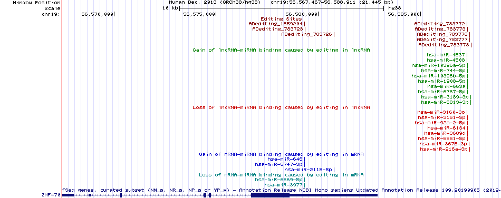Select the hsa-miR-6851-5p item

tap(443, 138)
